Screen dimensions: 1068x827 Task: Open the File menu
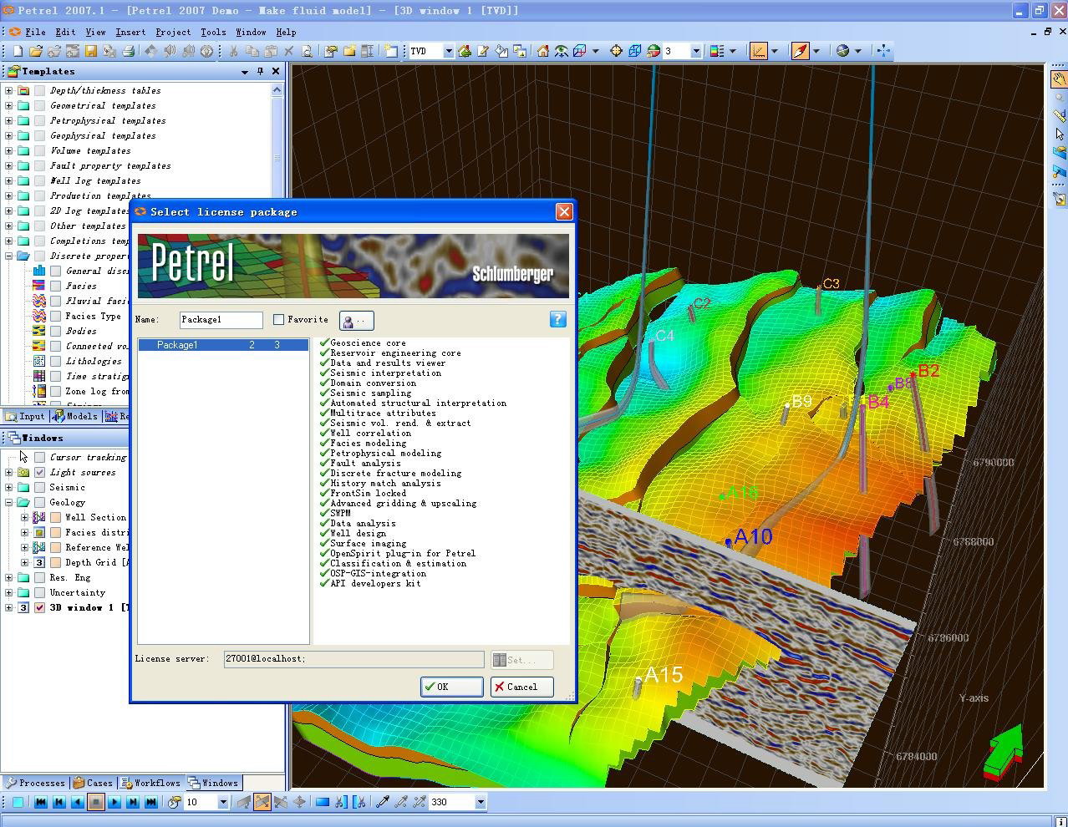[35, 32]
